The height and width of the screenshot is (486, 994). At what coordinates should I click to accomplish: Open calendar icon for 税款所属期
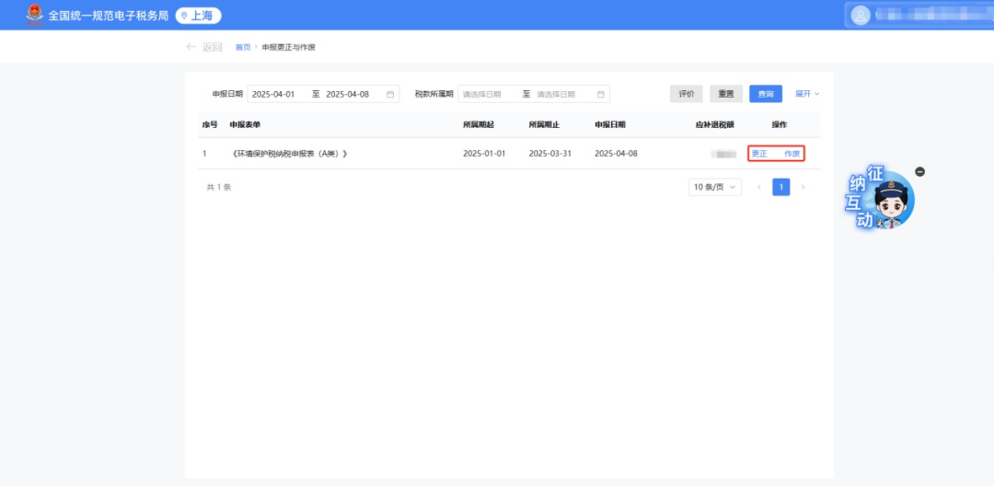click(600, 95)
